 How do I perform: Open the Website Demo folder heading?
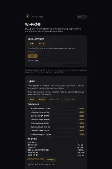33,104
